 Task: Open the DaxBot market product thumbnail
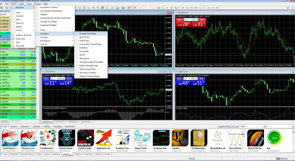click(x=180, y=138)
